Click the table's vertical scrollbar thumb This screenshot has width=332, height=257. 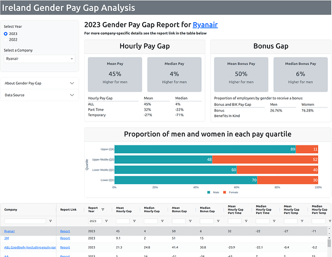(x=329, y=244)
